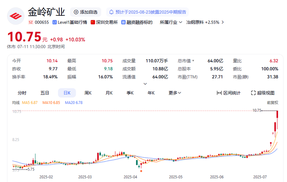Open 超级视图 fullscreen view

[x=263, y=93]
